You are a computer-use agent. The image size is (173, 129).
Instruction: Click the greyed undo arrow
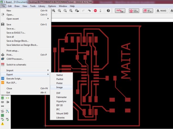(84, 10)
